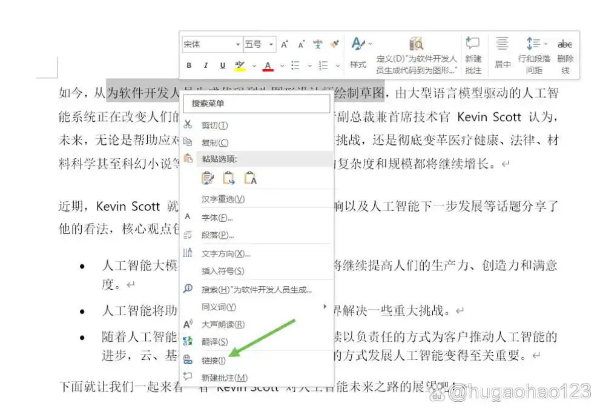Click the 搜索菜单 search field
603x414 pixels.
coord(257,104)
